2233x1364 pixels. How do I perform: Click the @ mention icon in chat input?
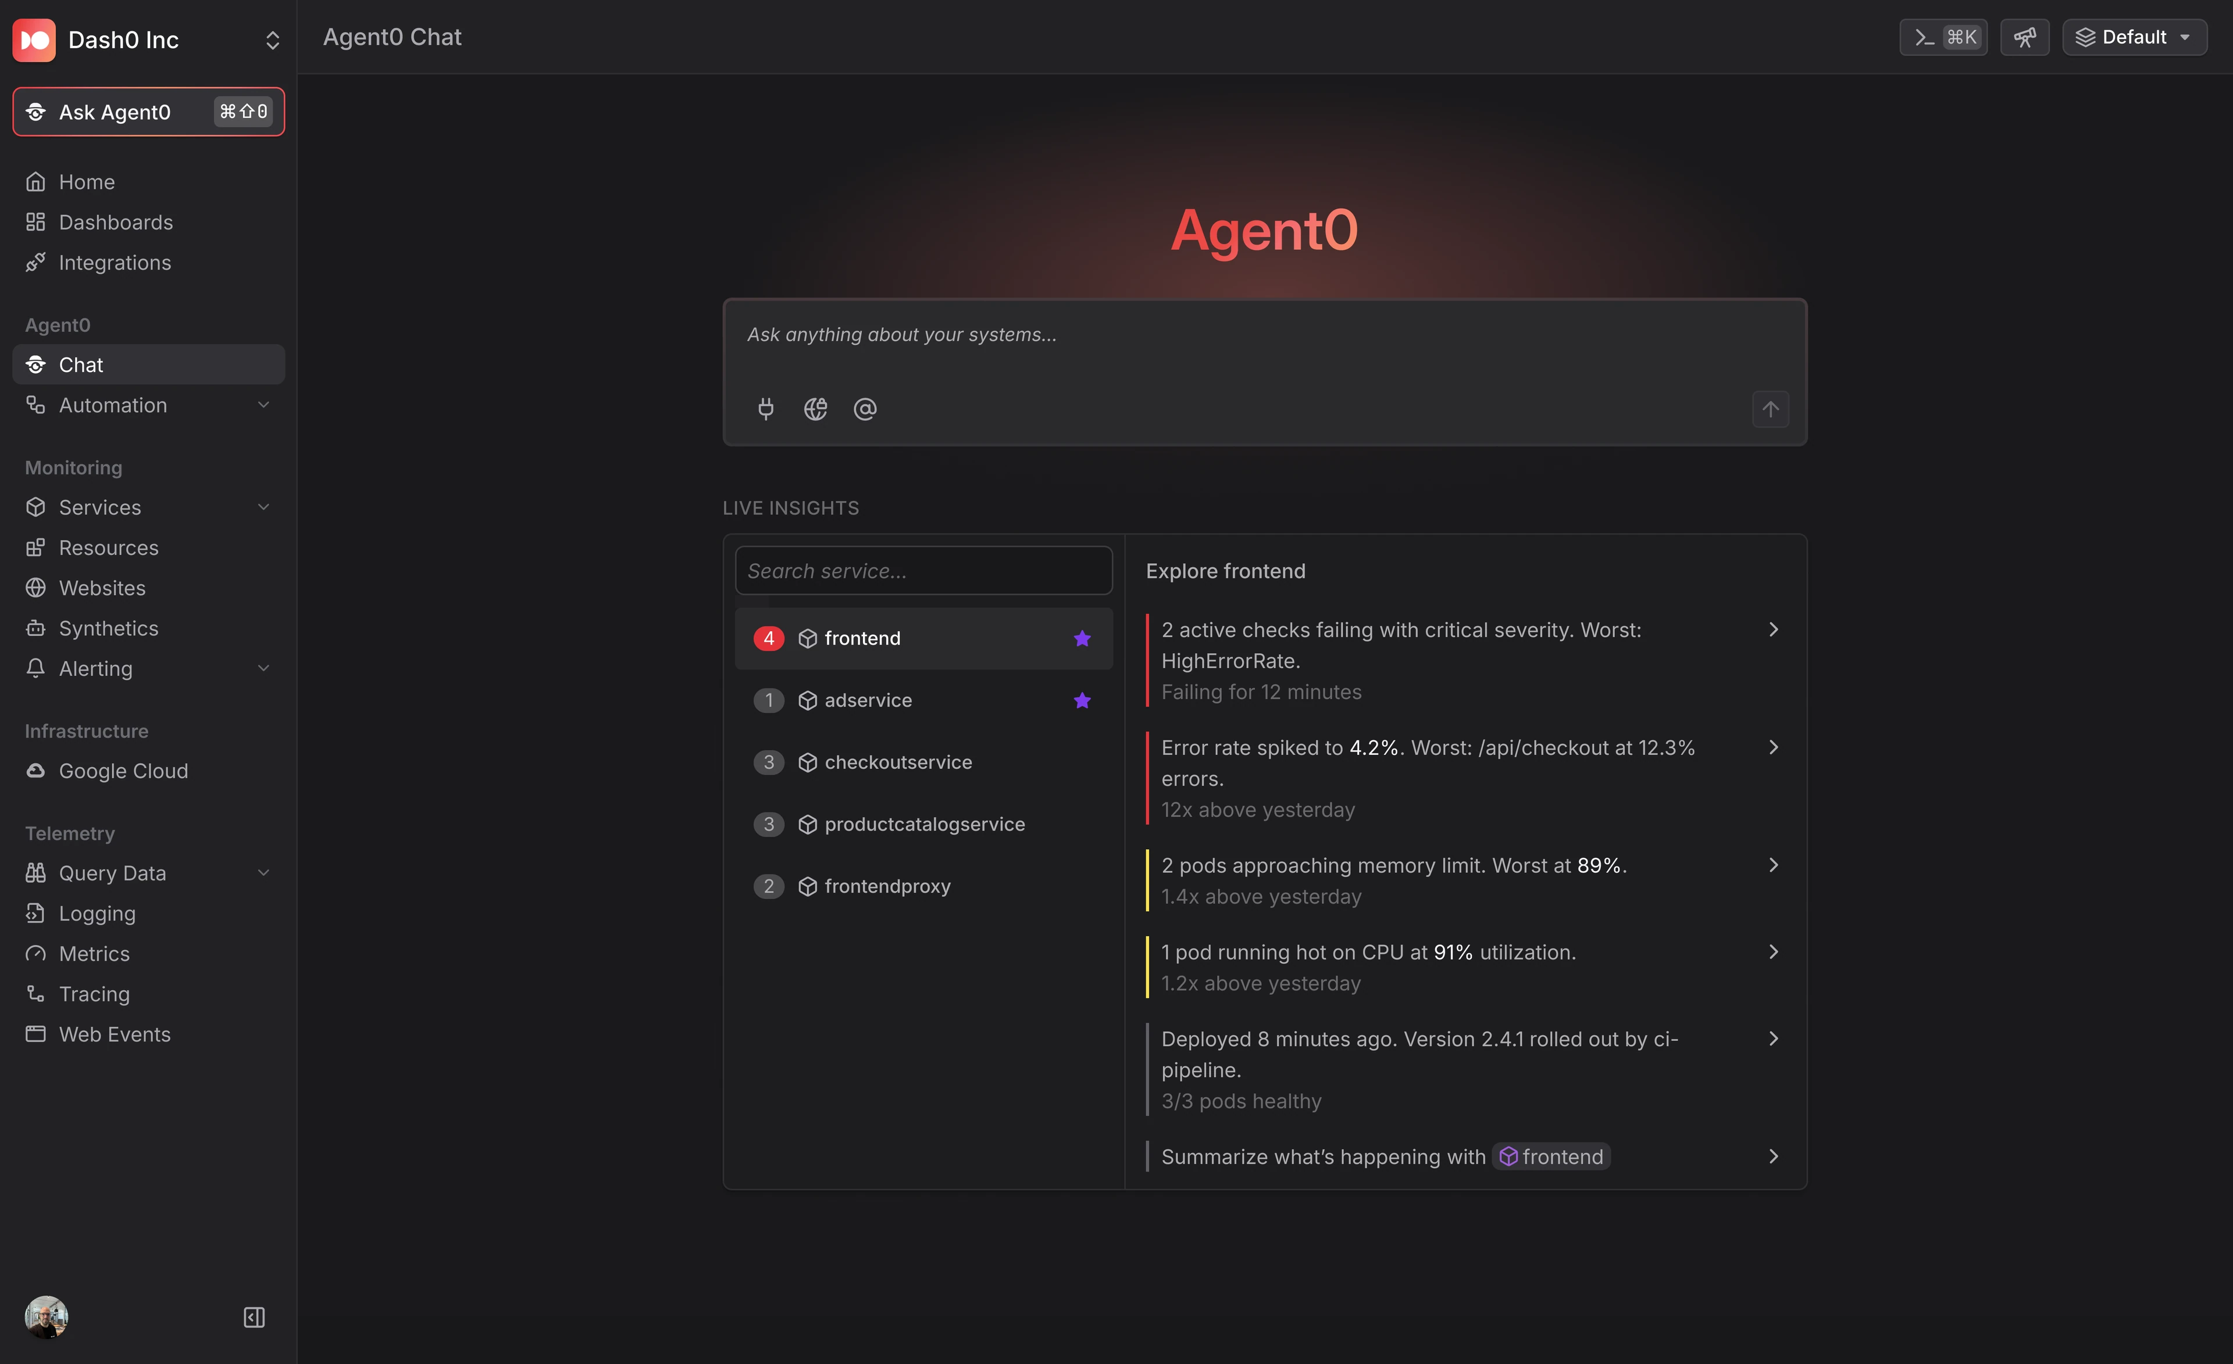[x=865, y=409]
